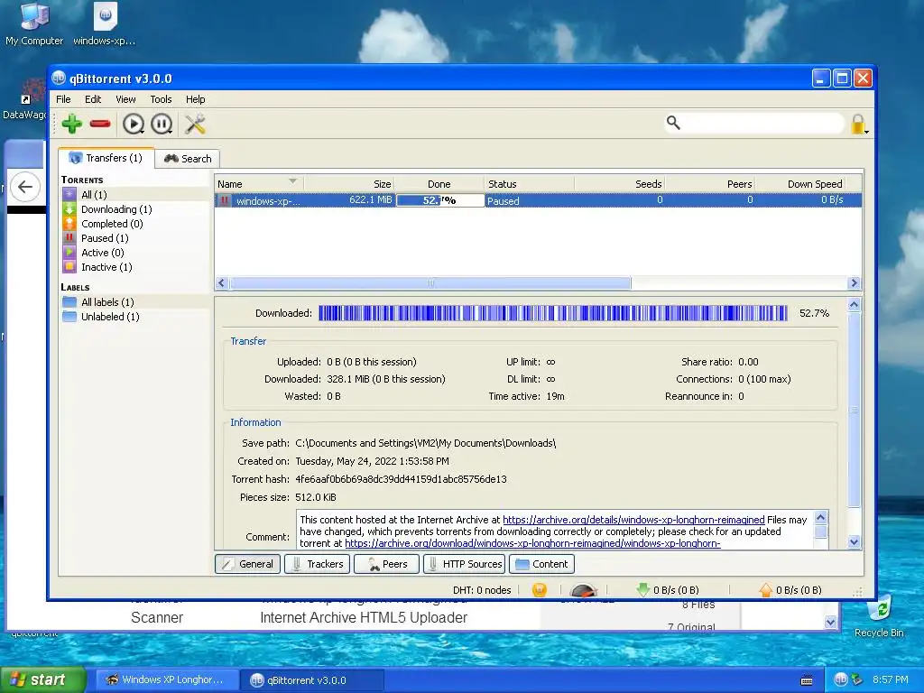Click the properties panel scroll-up arrow

pos(854,305)
